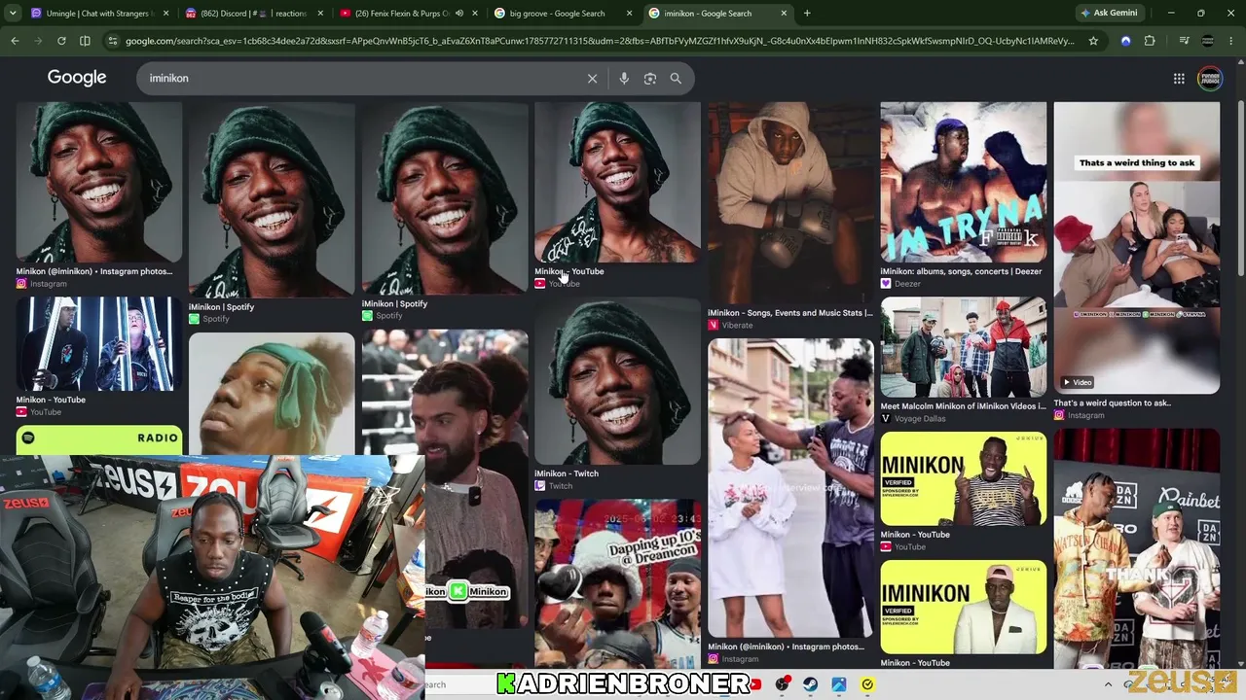View site information in the address bar
1246x700 pixels.
coord(112,41)
